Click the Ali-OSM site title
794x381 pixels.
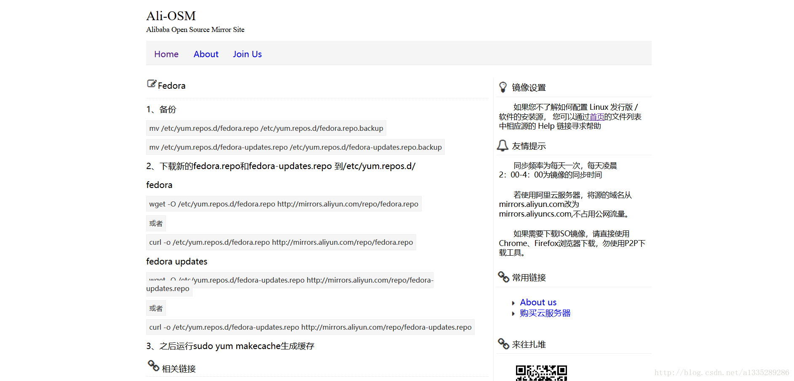point(171,16)
